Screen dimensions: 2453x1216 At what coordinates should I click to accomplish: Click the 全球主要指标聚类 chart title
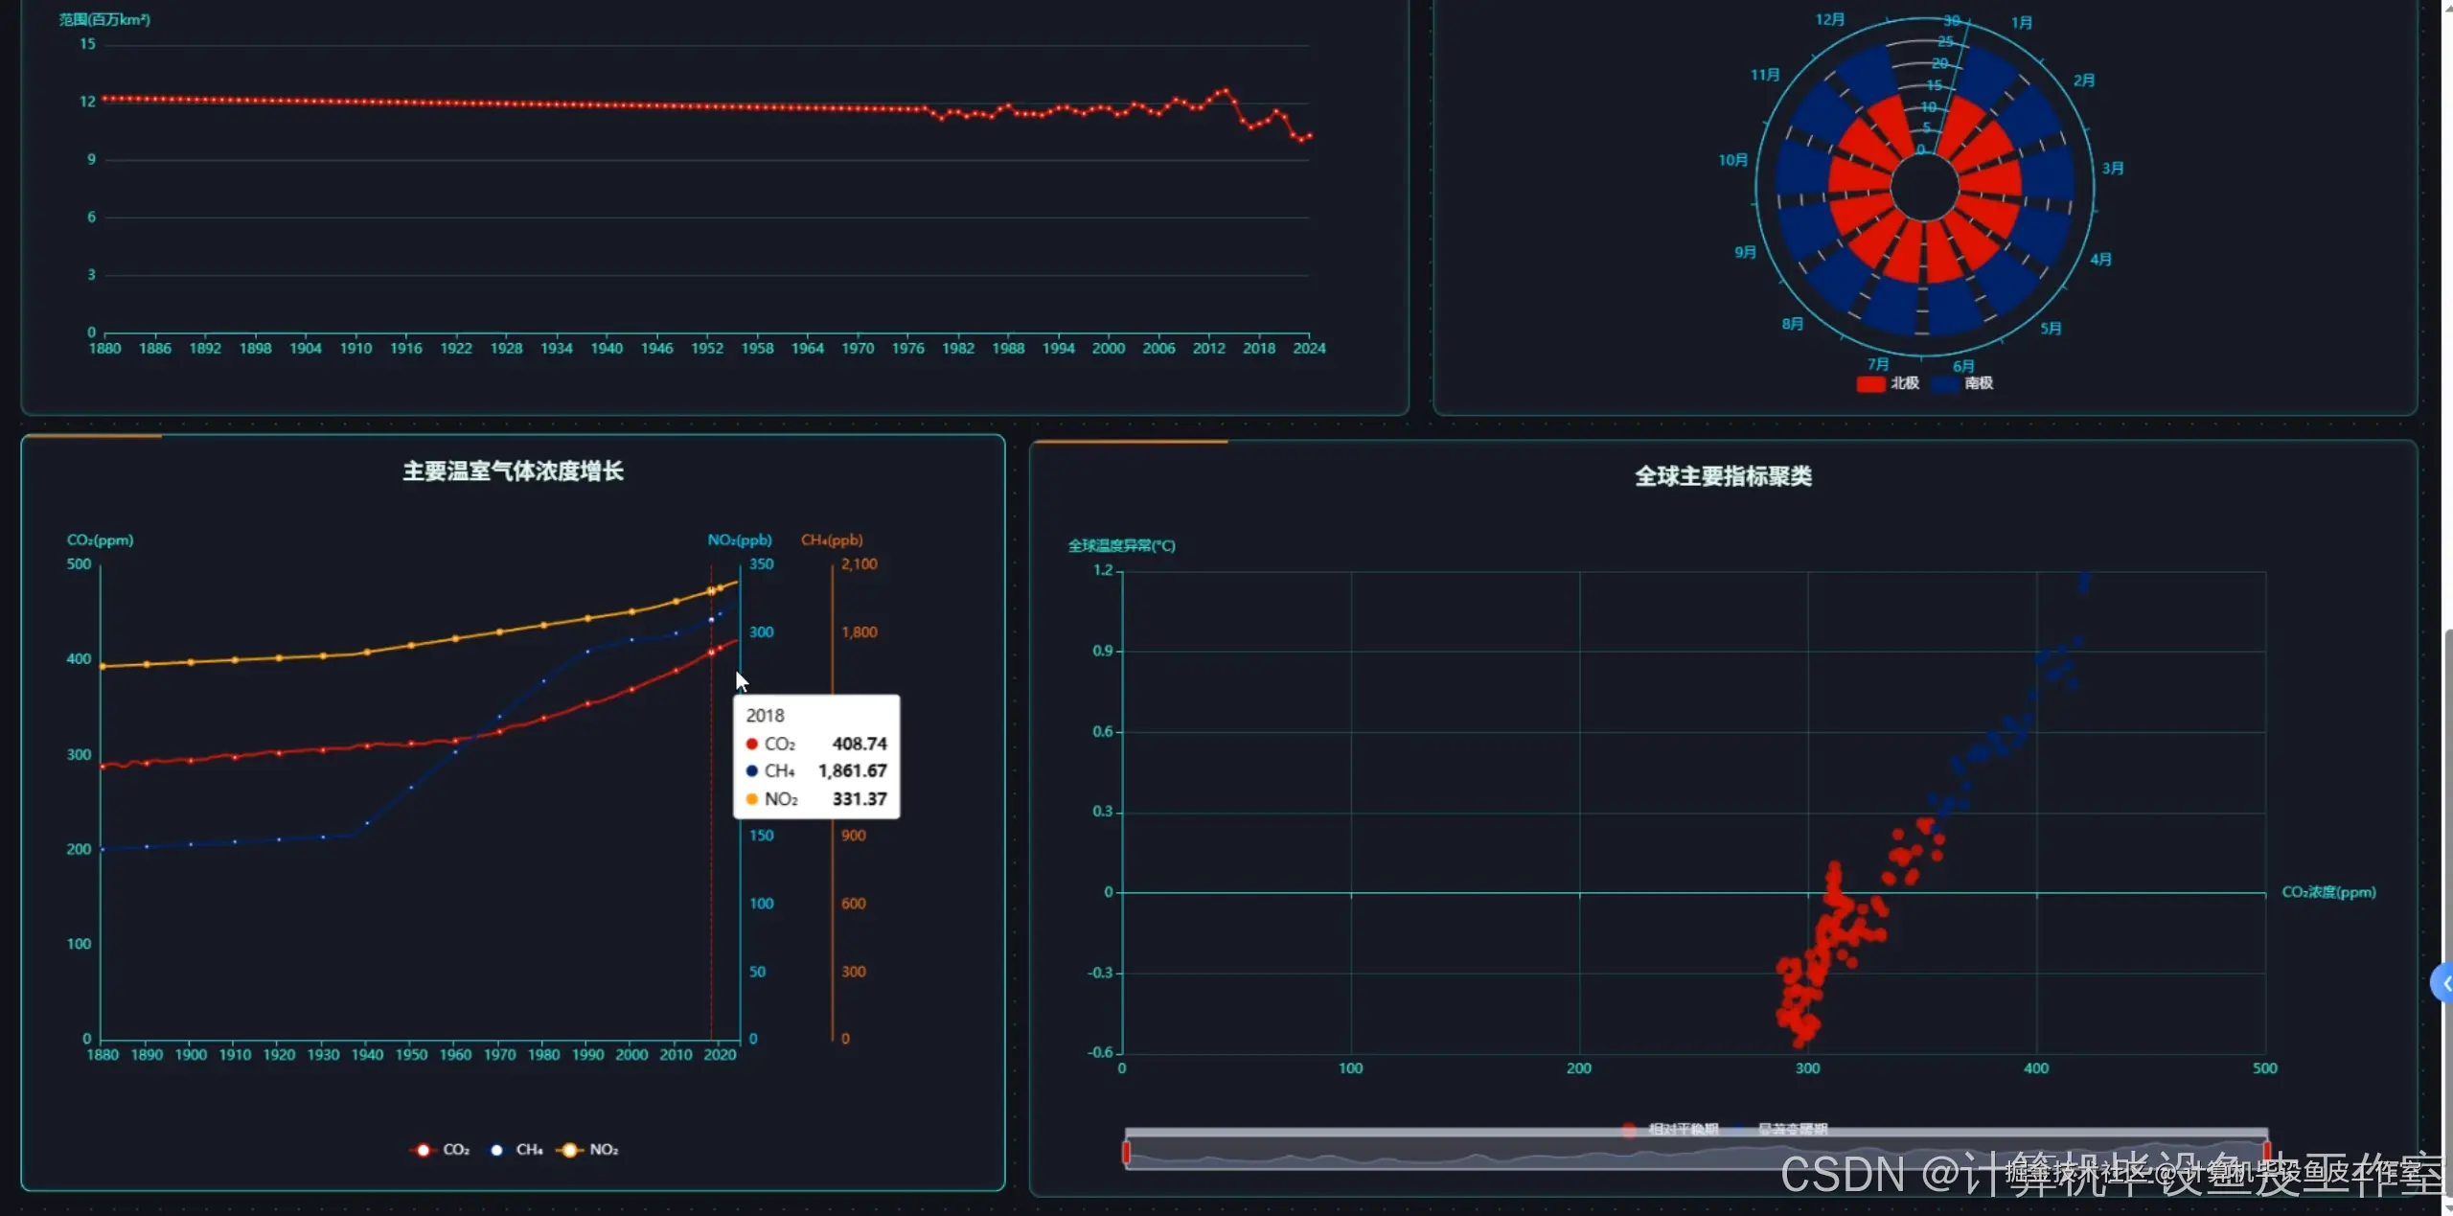[1722, 476]
